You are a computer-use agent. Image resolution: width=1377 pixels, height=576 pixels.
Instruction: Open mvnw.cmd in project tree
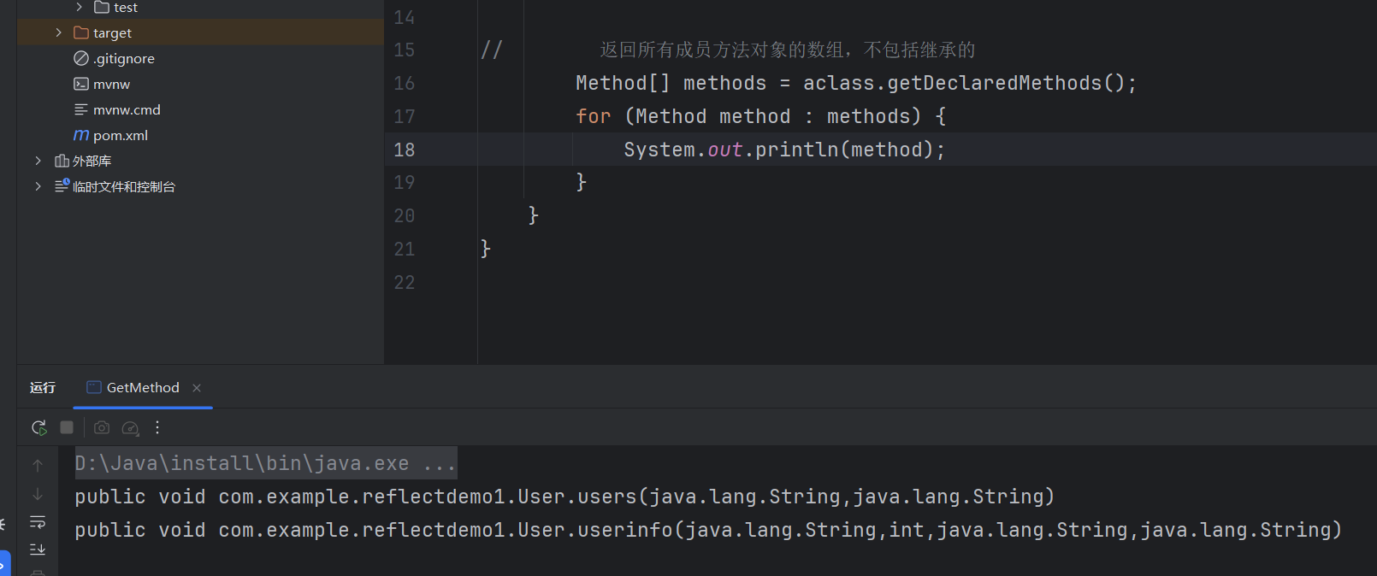[127, 109]
